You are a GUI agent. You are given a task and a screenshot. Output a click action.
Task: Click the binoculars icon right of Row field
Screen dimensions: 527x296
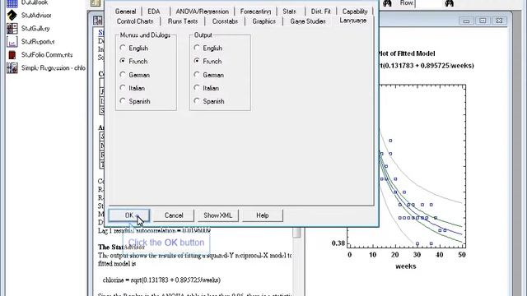(x=449, y=3)
